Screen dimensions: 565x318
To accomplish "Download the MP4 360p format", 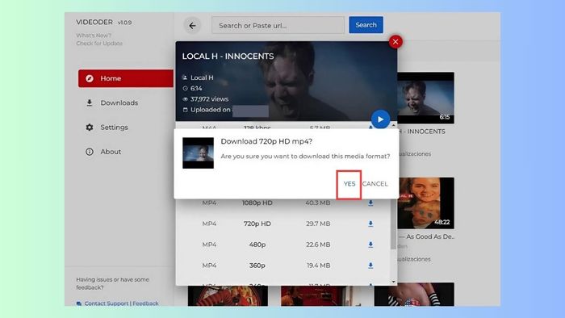I will (x=370, y=266).
